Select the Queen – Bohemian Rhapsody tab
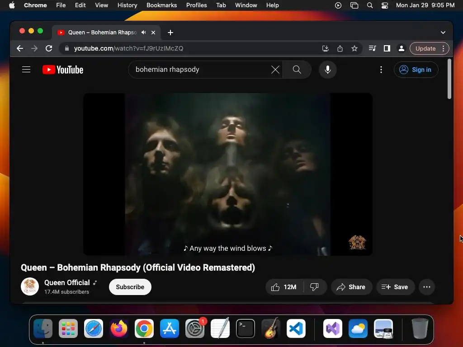Viewport: 463px width, 347px height. (x=103, y=33)
